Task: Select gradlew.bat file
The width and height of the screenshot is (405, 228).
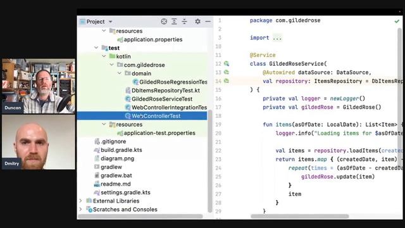Action: click(x=116, y=175)
